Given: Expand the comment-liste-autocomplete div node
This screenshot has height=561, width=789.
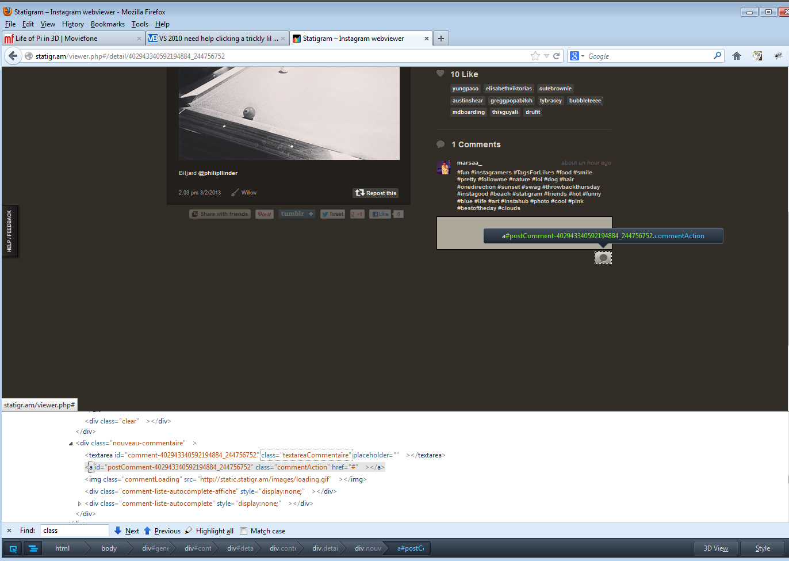Looking at the screenshot, I should tap(79, 503).
